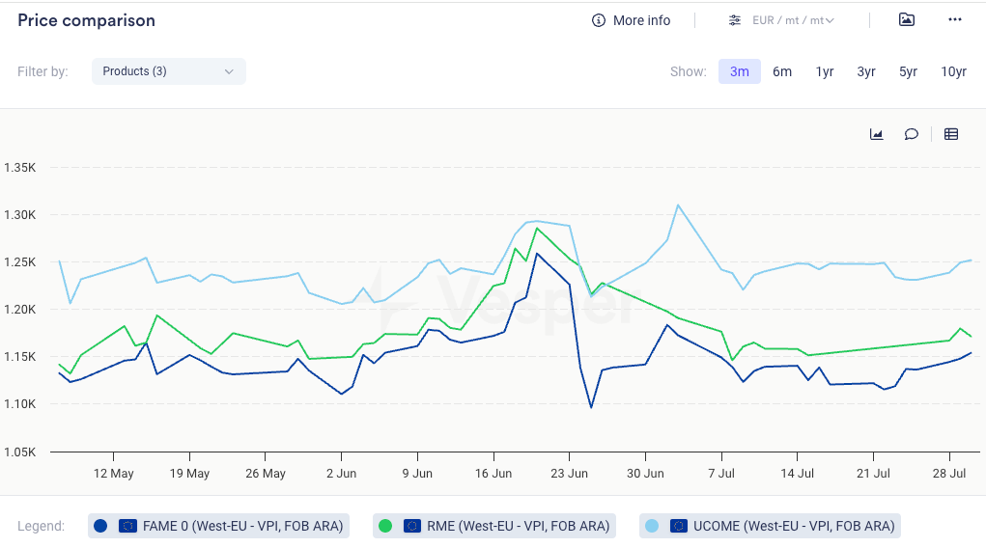Click the More info circle icon
The image size is (986, 548).
(599, 20)
